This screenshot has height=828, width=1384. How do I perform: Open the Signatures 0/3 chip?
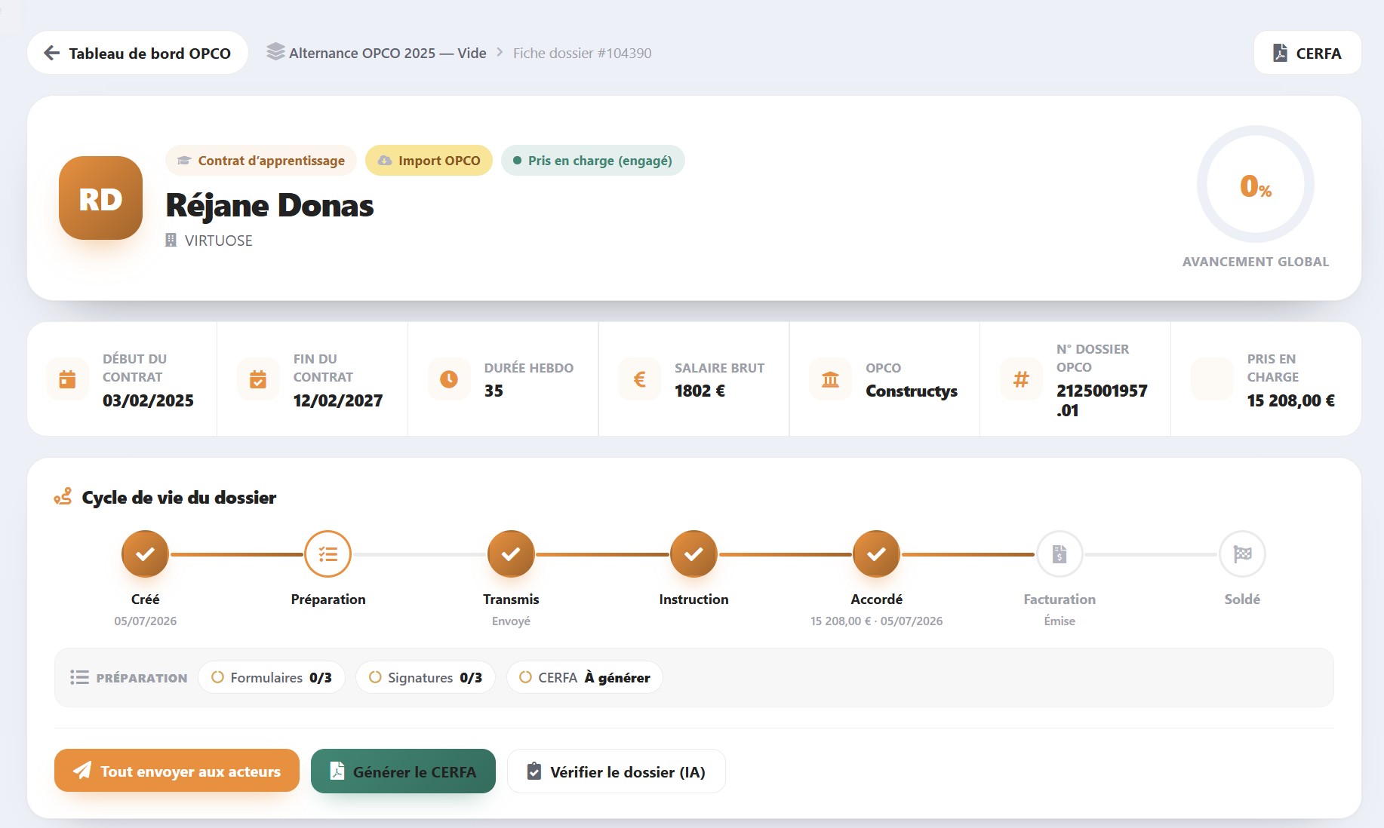[426, 677]
